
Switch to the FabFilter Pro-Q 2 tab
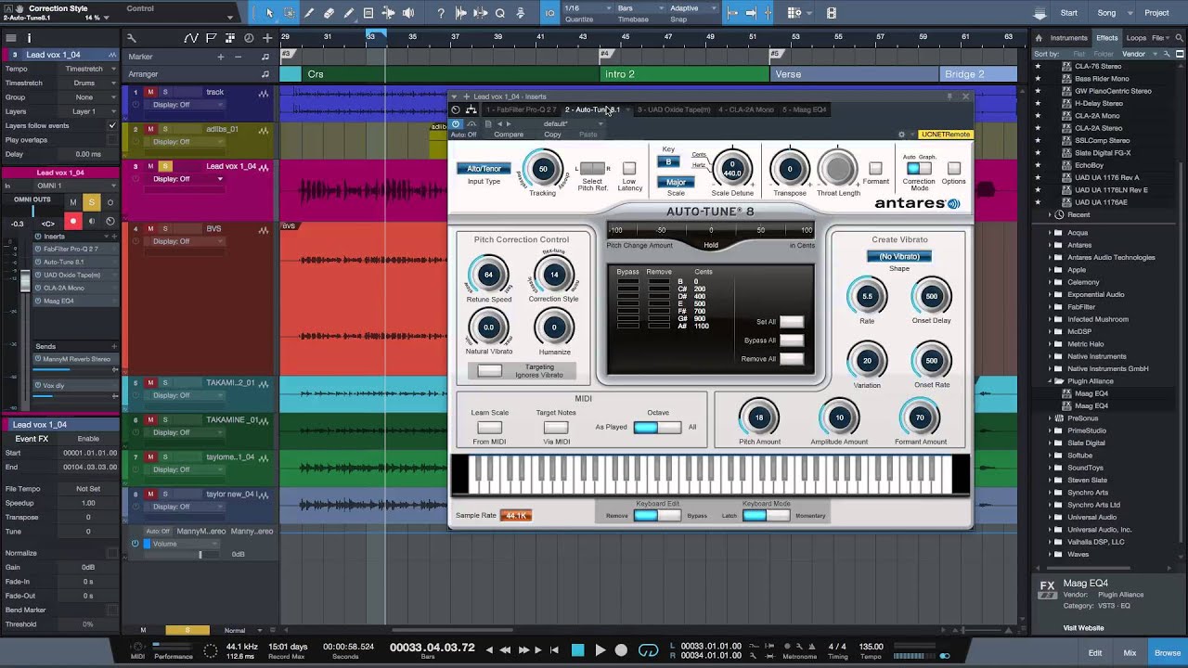(521, 109)
